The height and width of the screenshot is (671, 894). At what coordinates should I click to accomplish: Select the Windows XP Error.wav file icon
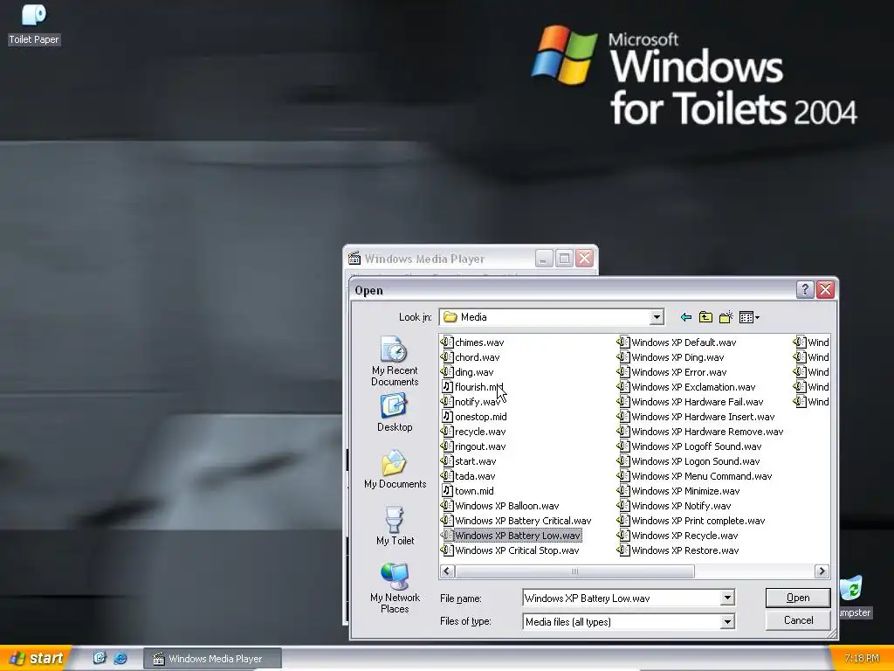point(623,372)
